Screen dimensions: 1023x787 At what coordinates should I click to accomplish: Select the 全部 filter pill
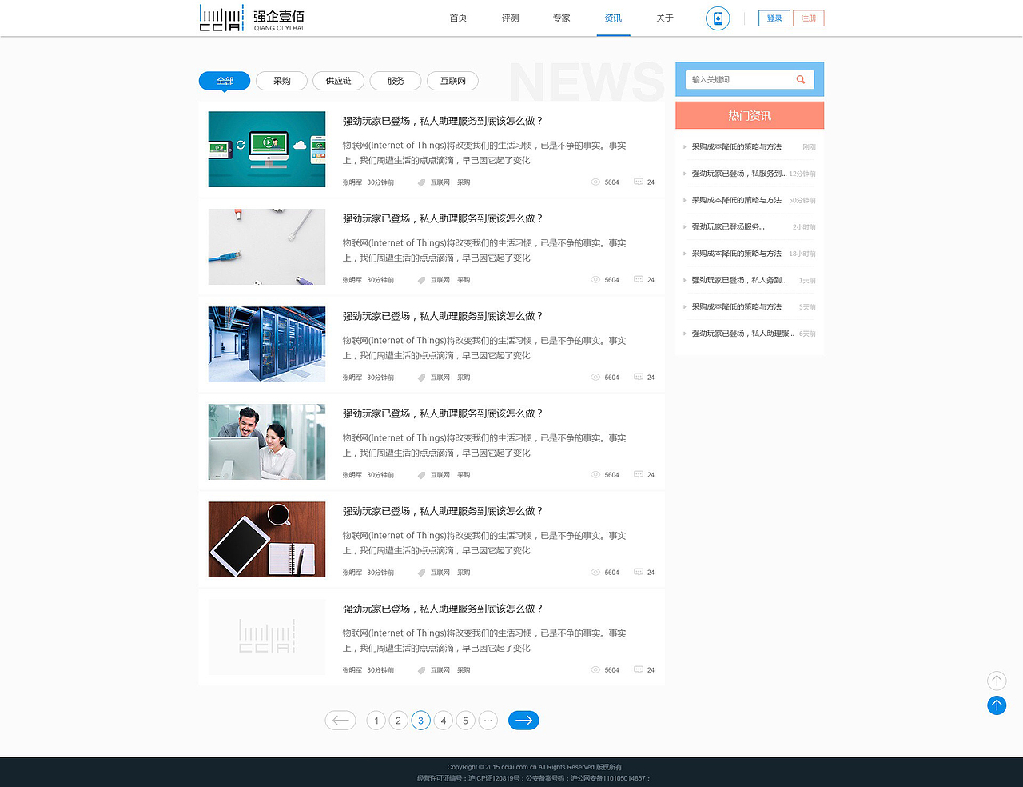(224, 81)
